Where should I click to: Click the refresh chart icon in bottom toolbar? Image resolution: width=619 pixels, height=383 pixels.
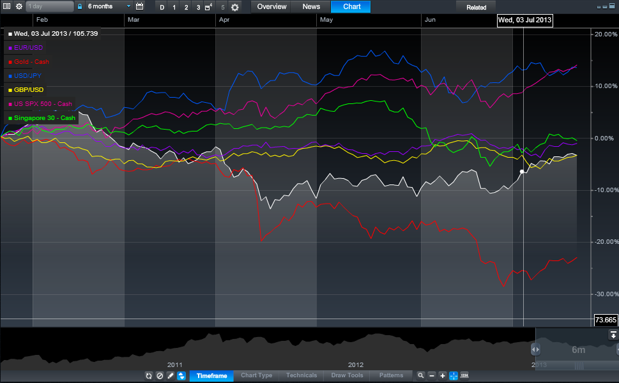coord(149,376)
